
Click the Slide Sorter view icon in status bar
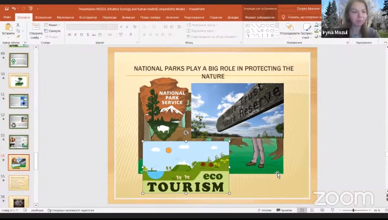[312, 210]
